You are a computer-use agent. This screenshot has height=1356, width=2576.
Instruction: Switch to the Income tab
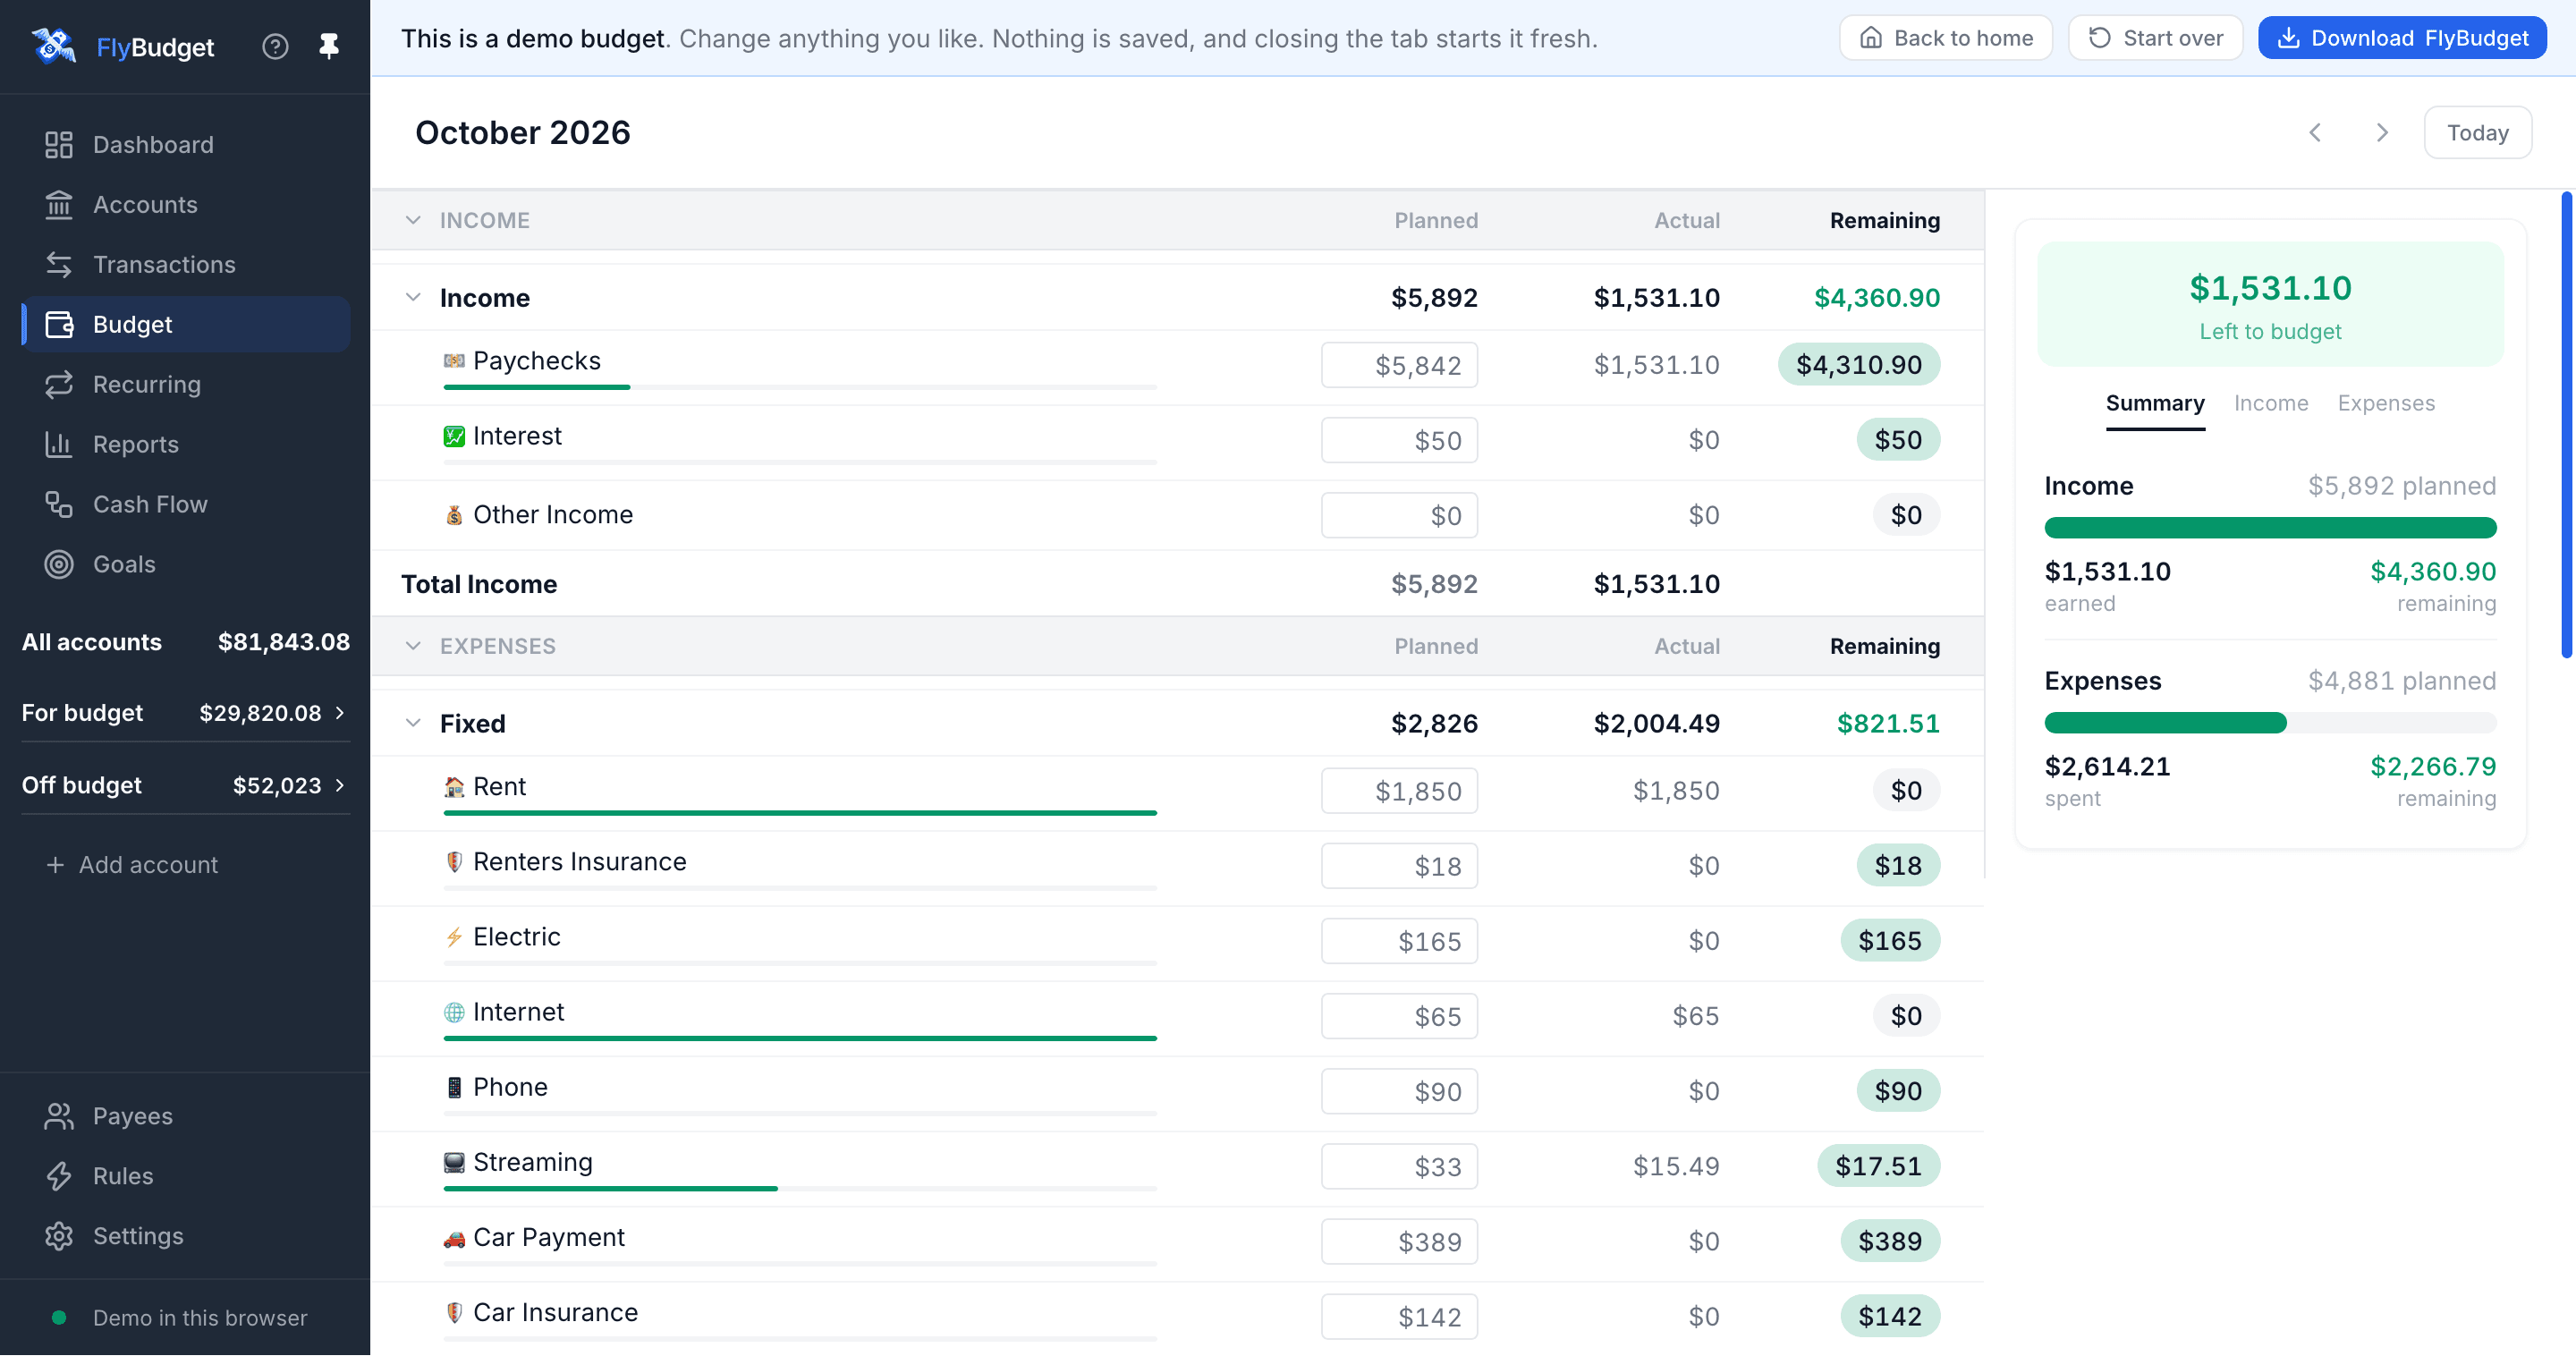[x=2271, y=404]
